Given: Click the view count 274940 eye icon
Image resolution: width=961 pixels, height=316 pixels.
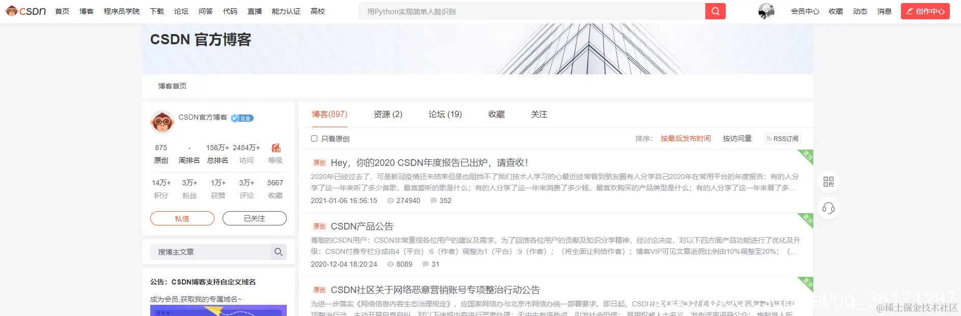Looking at the screenshot, I should click(391, 201).
